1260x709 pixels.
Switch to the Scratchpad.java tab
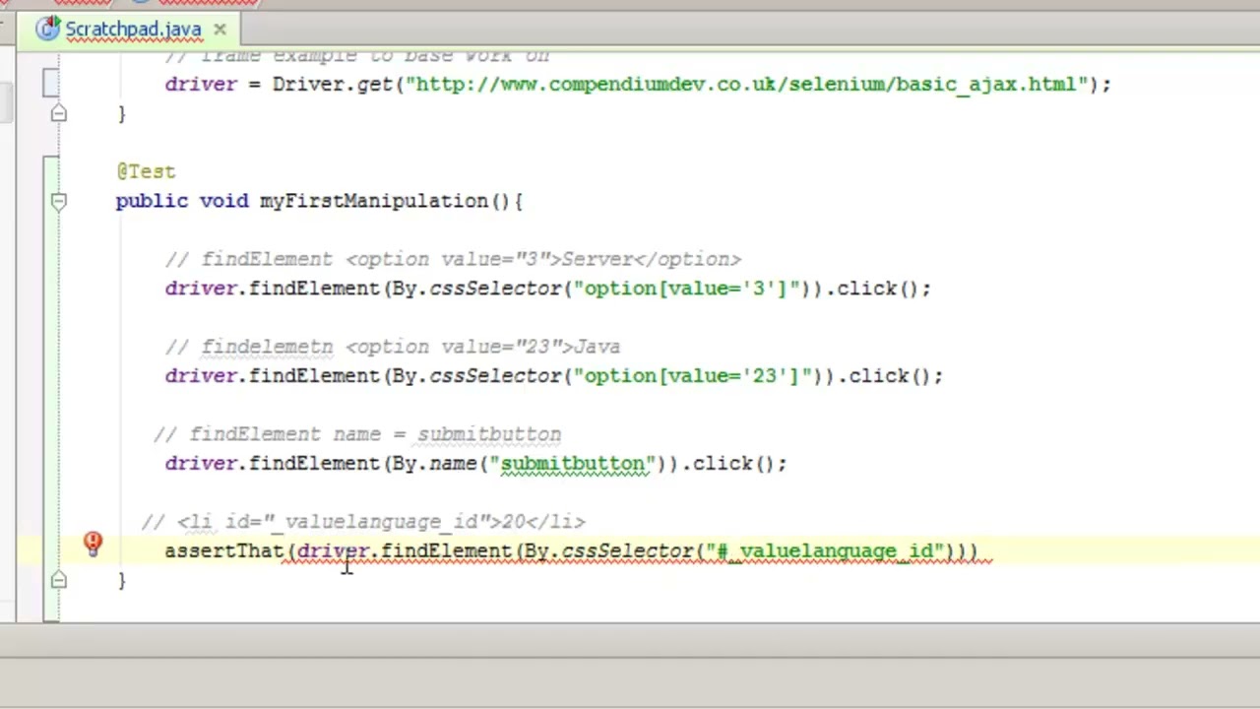point(133,30)
